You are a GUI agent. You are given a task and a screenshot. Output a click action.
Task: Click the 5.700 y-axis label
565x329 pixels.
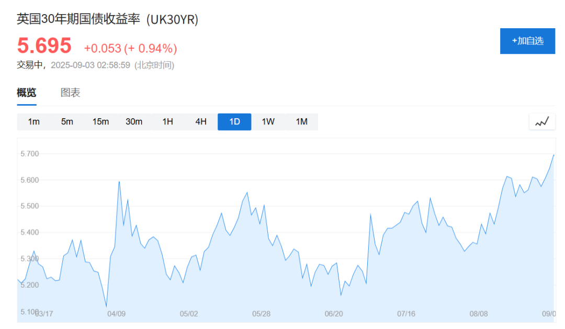29,154
